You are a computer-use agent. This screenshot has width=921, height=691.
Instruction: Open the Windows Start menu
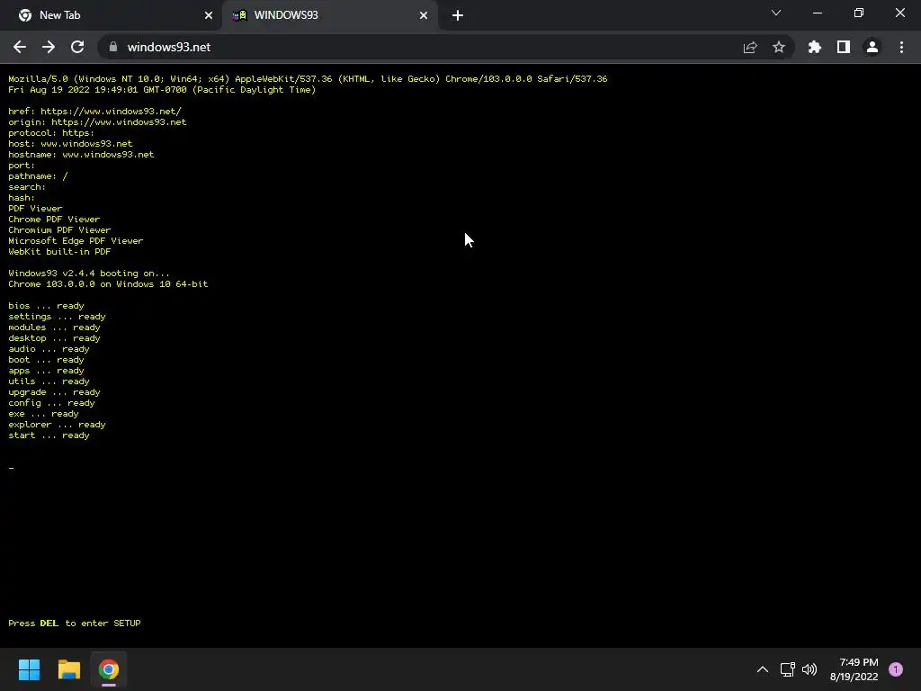[29, 669]
